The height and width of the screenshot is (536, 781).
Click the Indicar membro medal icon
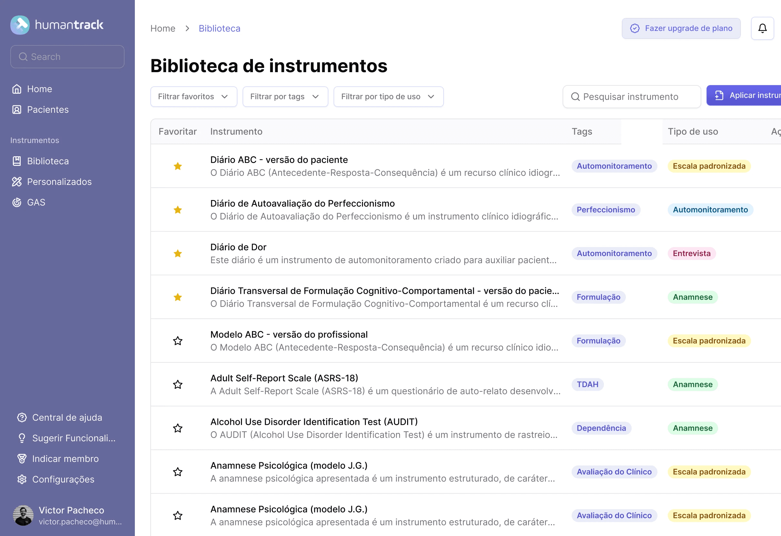[22, 459]
